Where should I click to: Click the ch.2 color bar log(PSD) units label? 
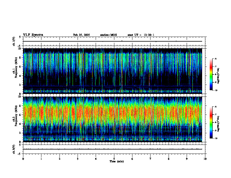click(x=218, y=124)
